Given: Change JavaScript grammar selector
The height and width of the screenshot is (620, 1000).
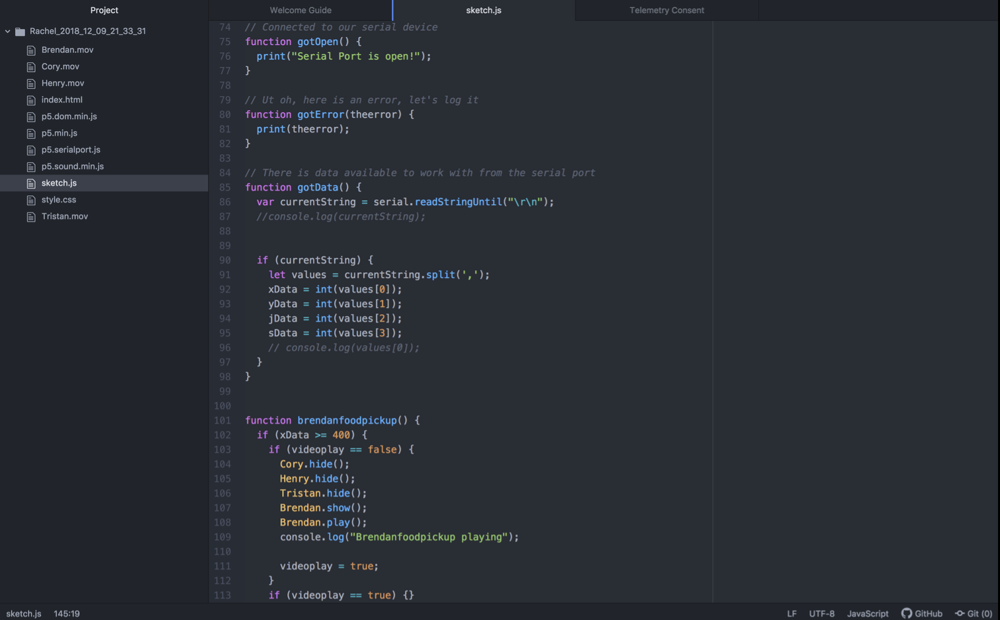Looking at the screenshot, I should click(x=868, y=613).
